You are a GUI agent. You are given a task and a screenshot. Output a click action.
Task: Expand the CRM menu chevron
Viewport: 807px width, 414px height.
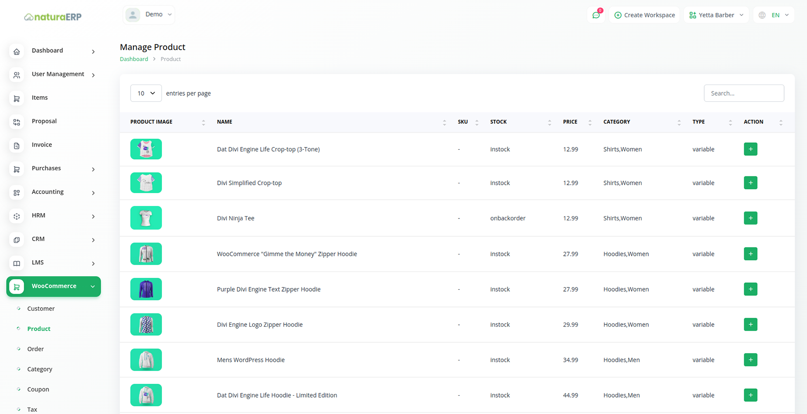(93, 240)
